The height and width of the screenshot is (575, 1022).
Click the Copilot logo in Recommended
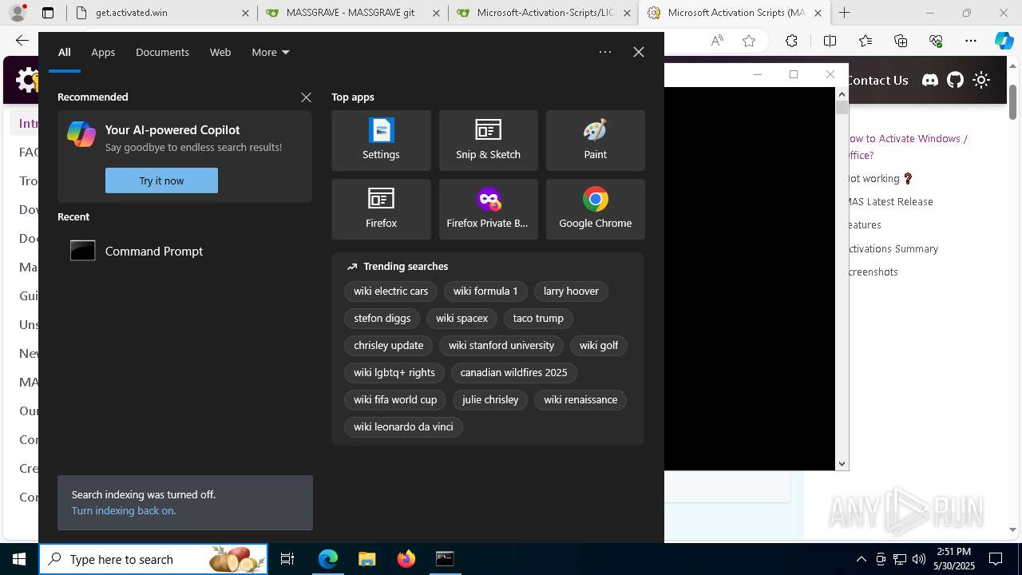81,133
